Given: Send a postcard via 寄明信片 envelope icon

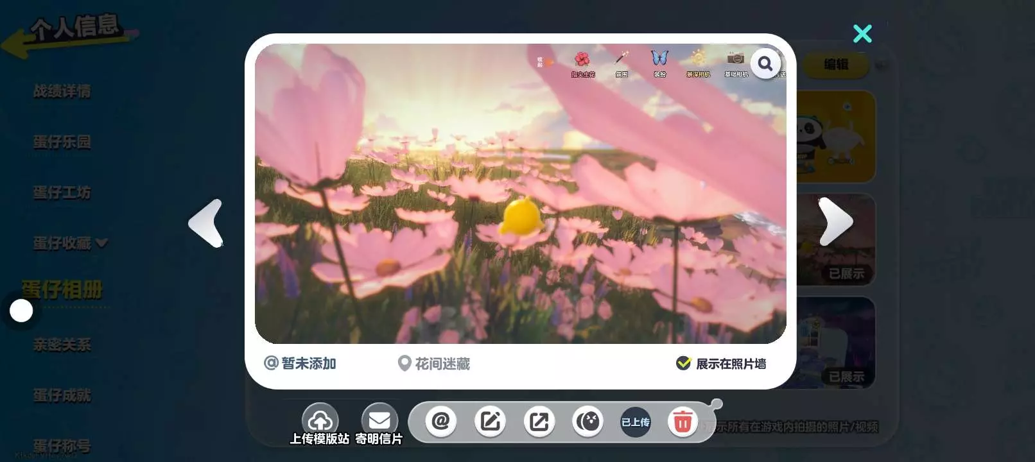Looking at the screenshot, I should [379, 420].
